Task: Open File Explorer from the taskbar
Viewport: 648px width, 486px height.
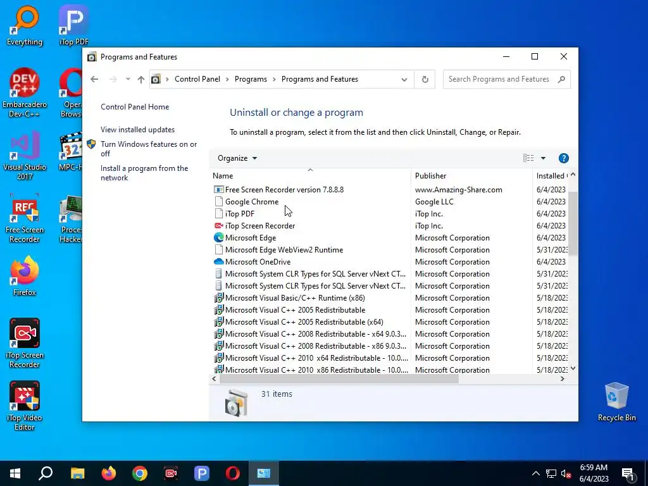Action: coord(77,473)
